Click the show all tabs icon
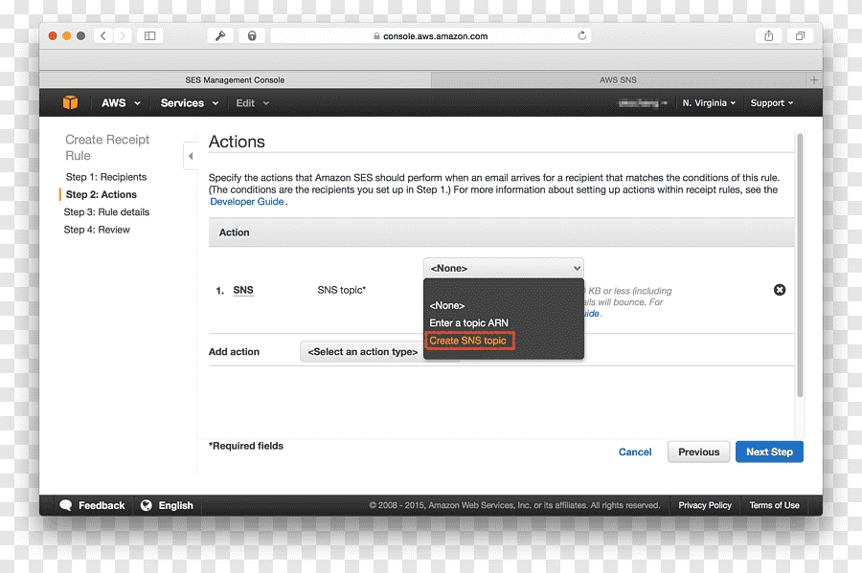Image resolution: width=862 pixels, height=573 pixels. tap(800, 35)
